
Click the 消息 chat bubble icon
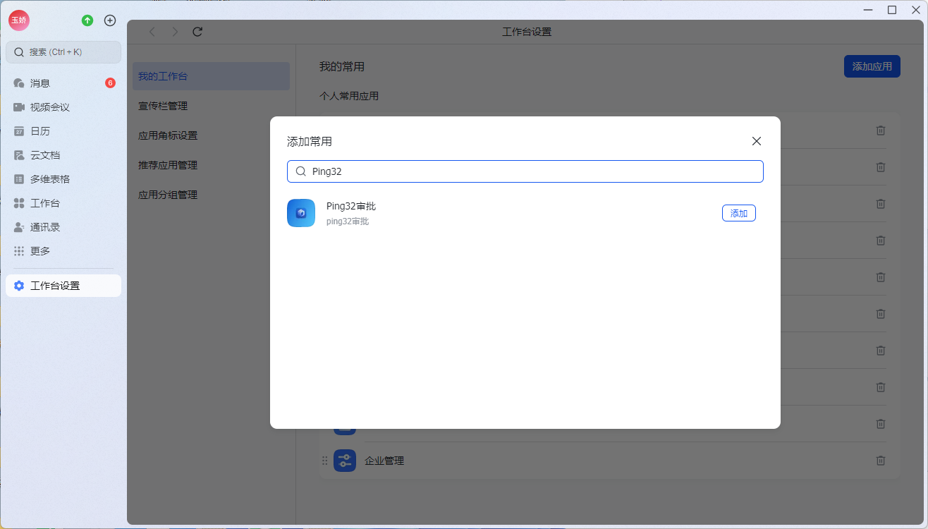[19, 83]
